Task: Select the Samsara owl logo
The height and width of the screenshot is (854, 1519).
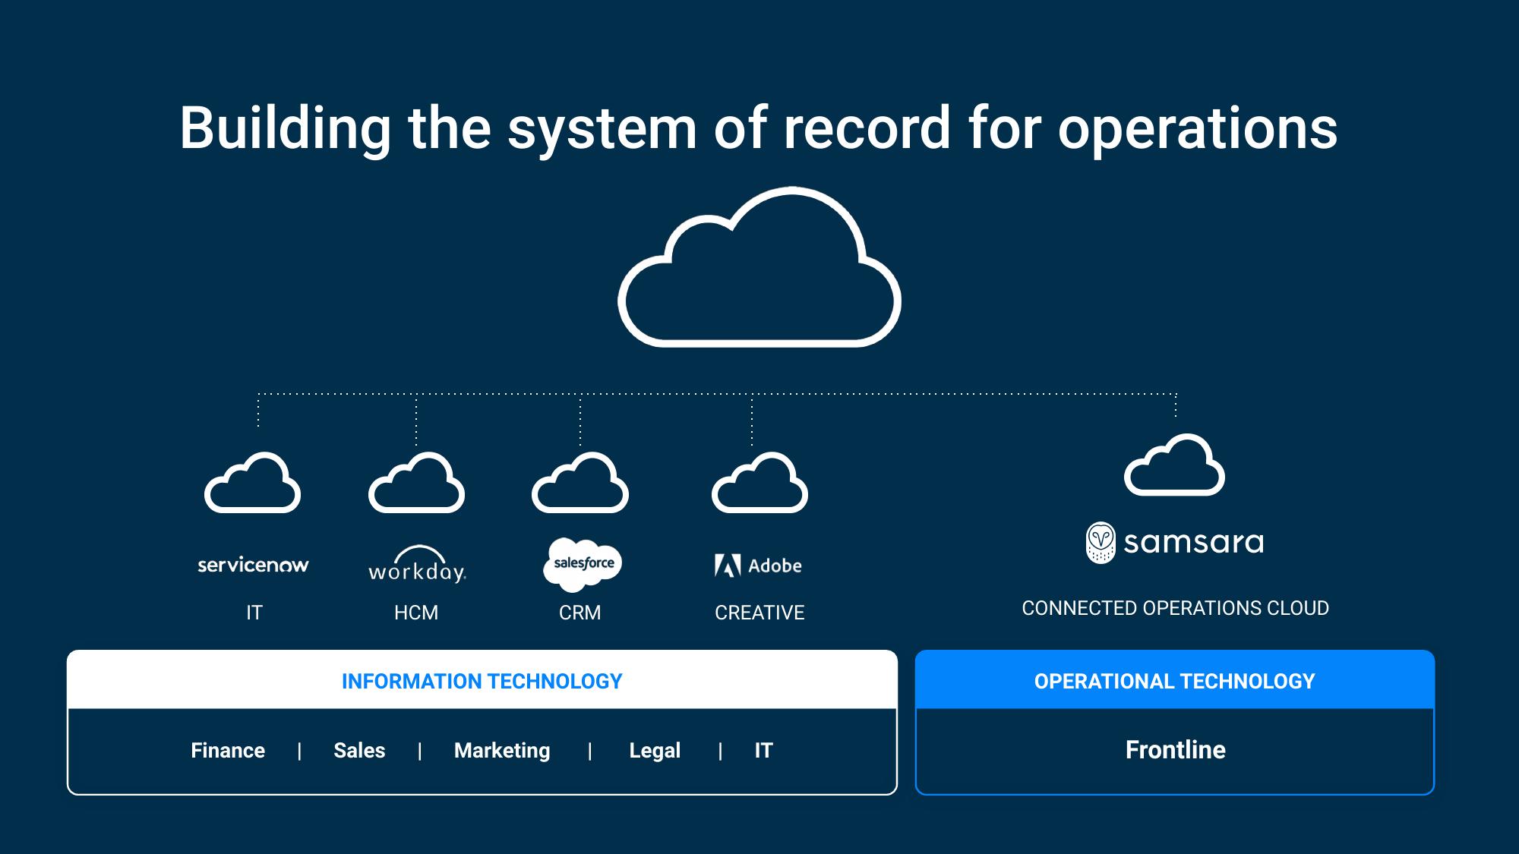Action: pos(1101,543)
